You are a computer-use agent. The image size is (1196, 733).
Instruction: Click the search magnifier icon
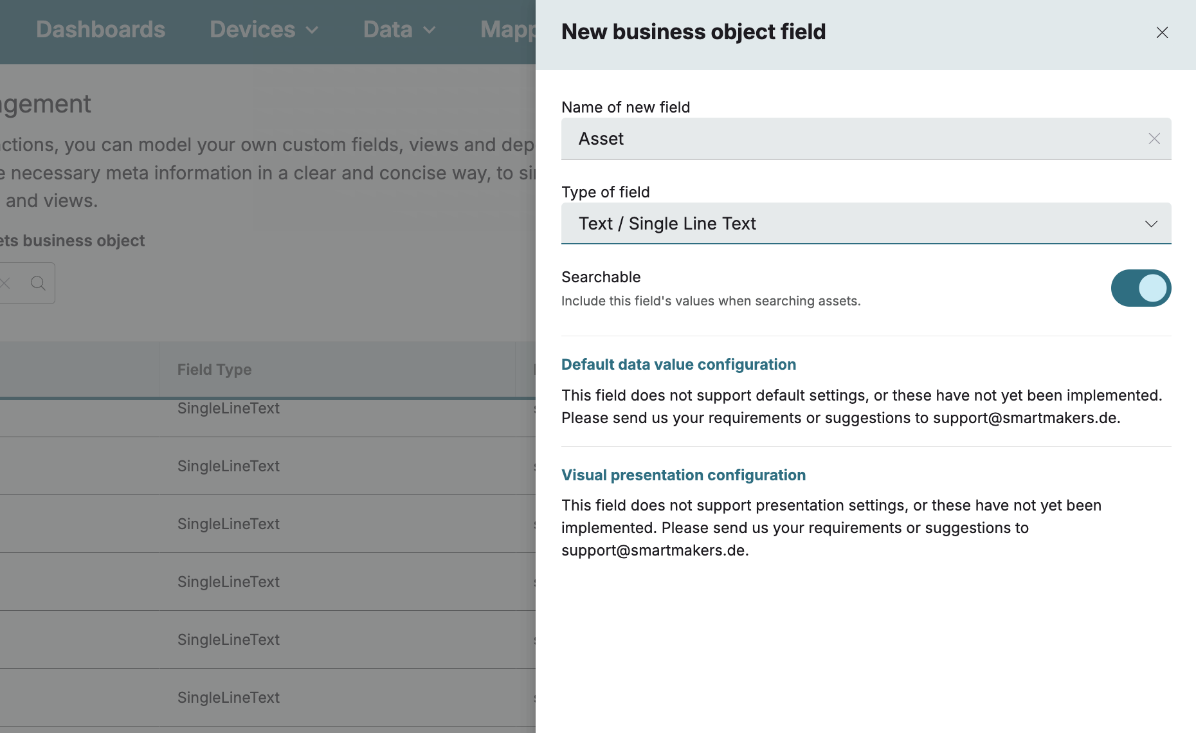pos(38,283)
